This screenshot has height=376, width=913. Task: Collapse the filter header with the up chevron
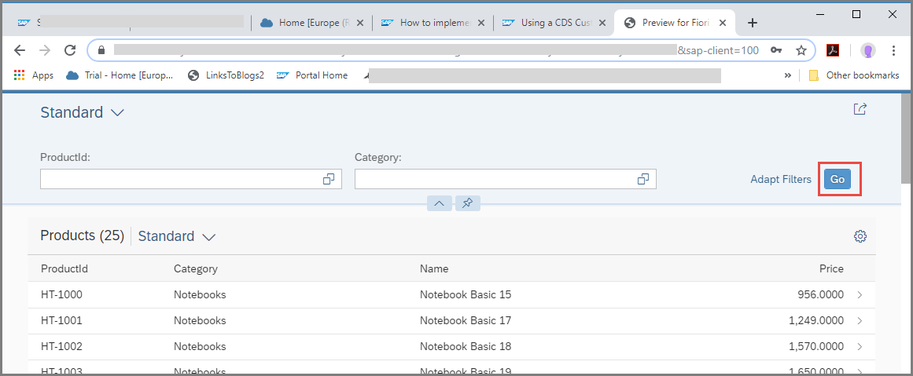click(440, 203)
